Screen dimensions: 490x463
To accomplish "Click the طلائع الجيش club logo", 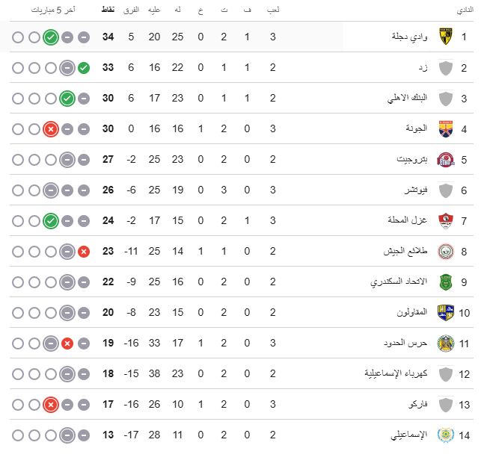I will coord(446,251).
